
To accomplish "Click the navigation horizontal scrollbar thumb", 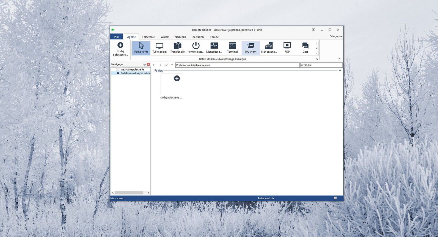I will click(129, 193).
